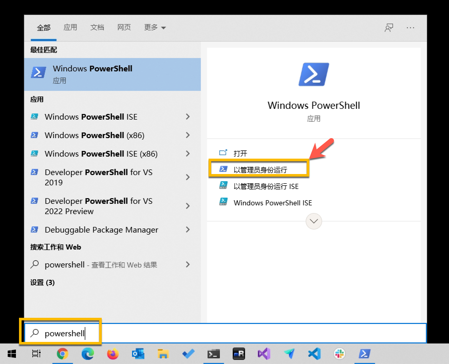
Task: Open the three-dots options menu
Action: click(x=410, y=28)
